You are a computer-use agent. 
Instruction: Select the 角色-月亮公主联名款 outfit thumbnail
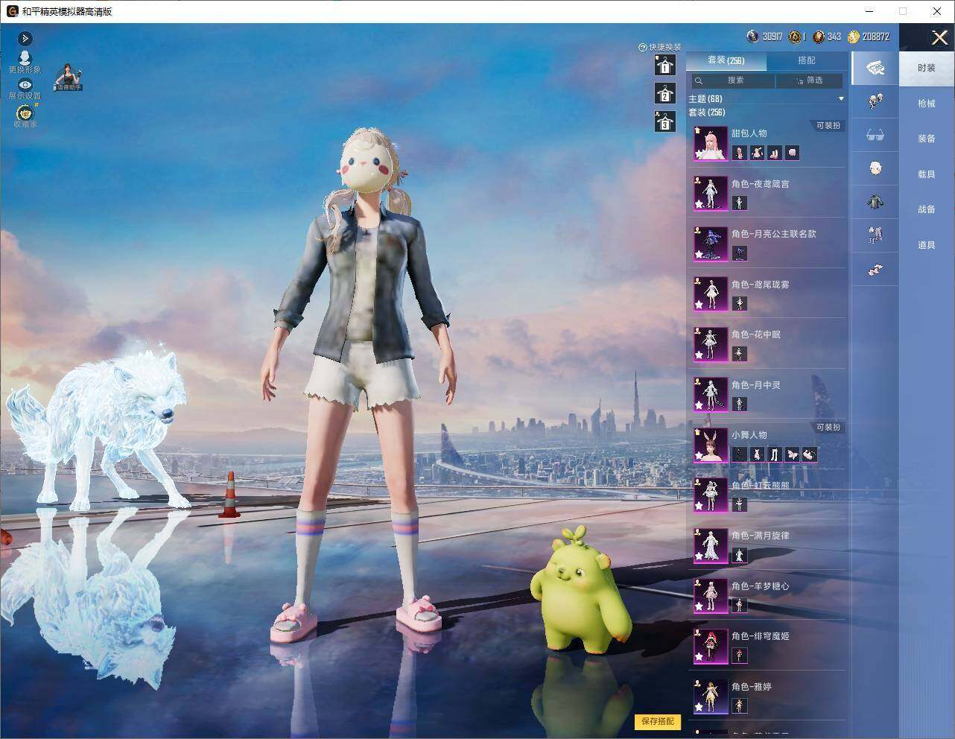[x=711, y=244]
